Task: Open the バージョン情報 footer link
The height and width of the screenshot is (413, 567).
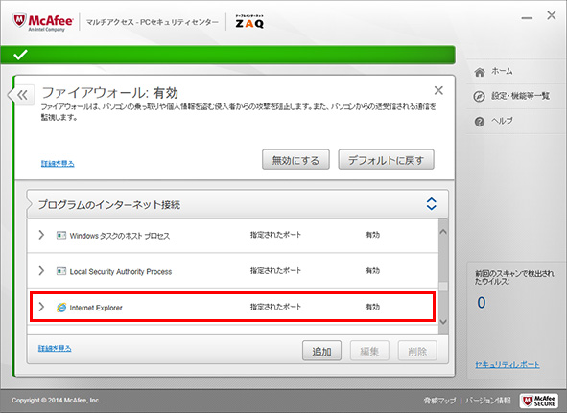Action: pyautogui.click(x=487, y=401)
